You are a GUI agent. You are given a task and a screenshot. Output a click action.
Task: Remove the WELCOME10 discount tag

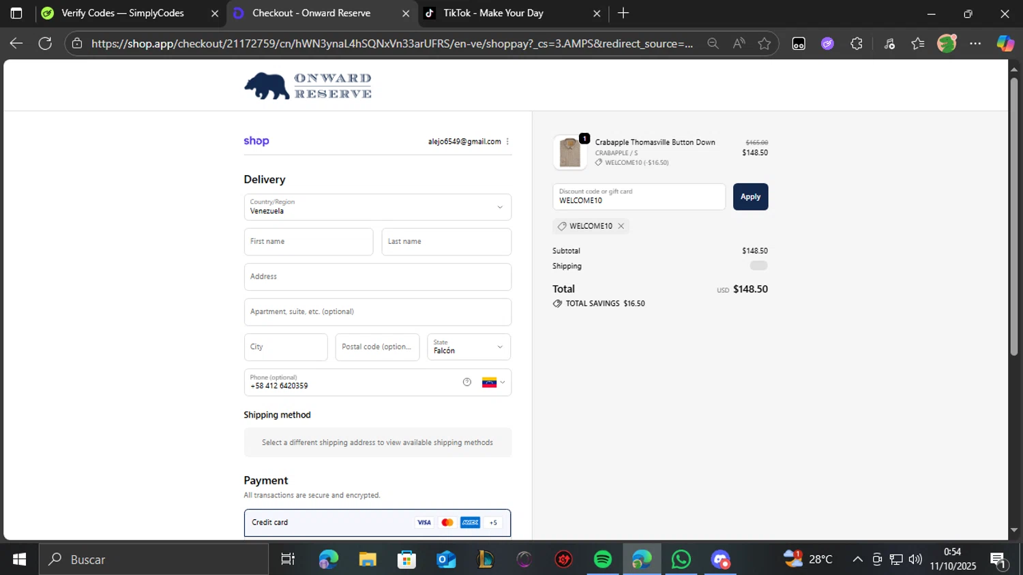point(621,226)
